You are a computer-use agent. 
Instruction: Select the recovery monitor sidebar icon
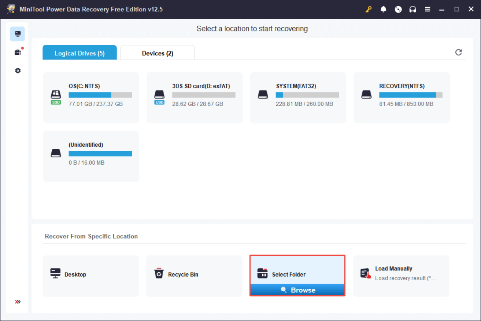point(18,34)
